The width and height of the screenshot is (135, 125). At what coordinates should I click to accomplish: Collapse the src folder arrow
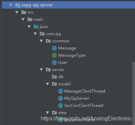[x=17, y=12]
